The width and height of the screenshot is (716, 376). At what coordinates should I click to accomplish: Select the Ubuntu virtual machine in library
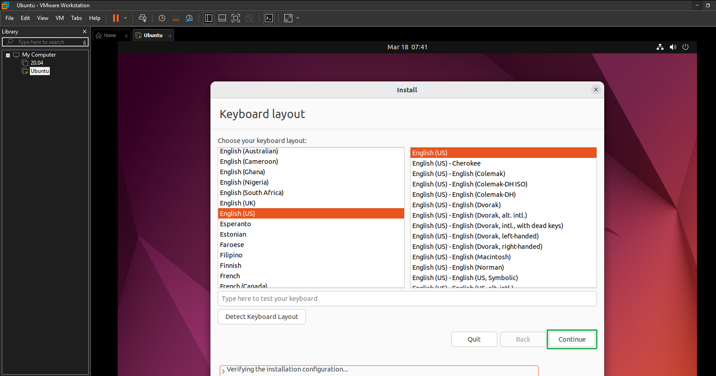40,71
